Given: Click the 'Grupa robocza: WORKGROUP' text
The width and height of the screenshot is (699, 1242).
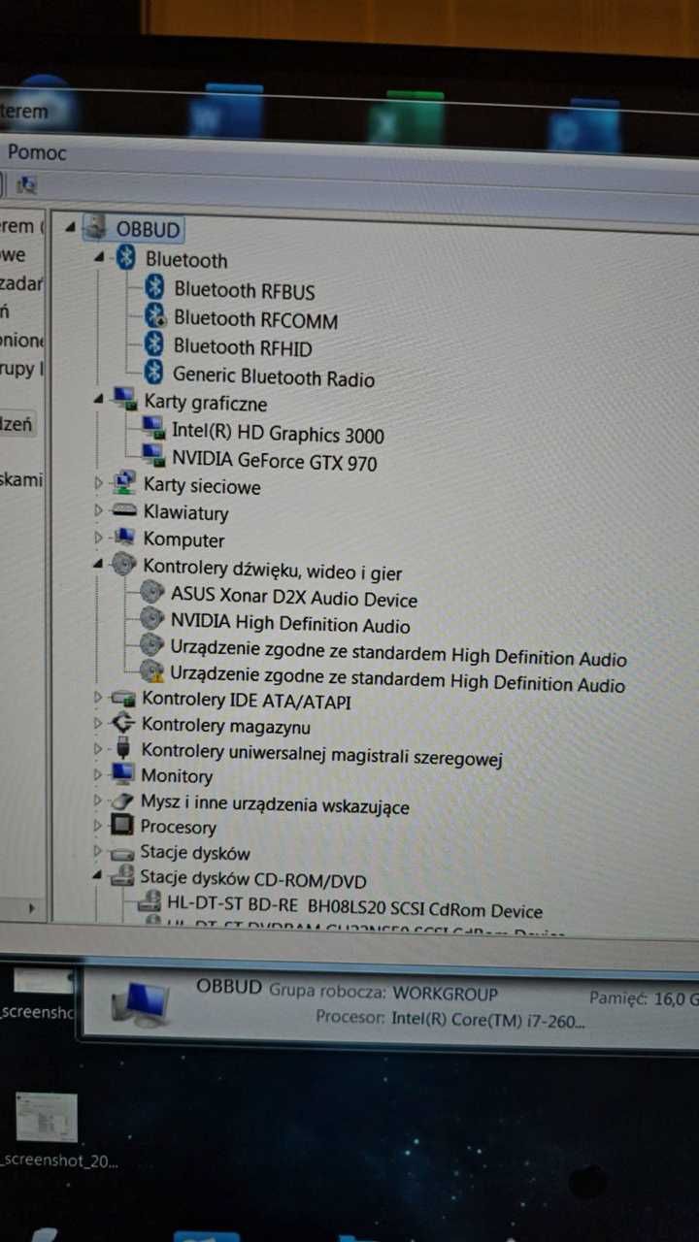Looking at the screenshot, I should 383,994.
